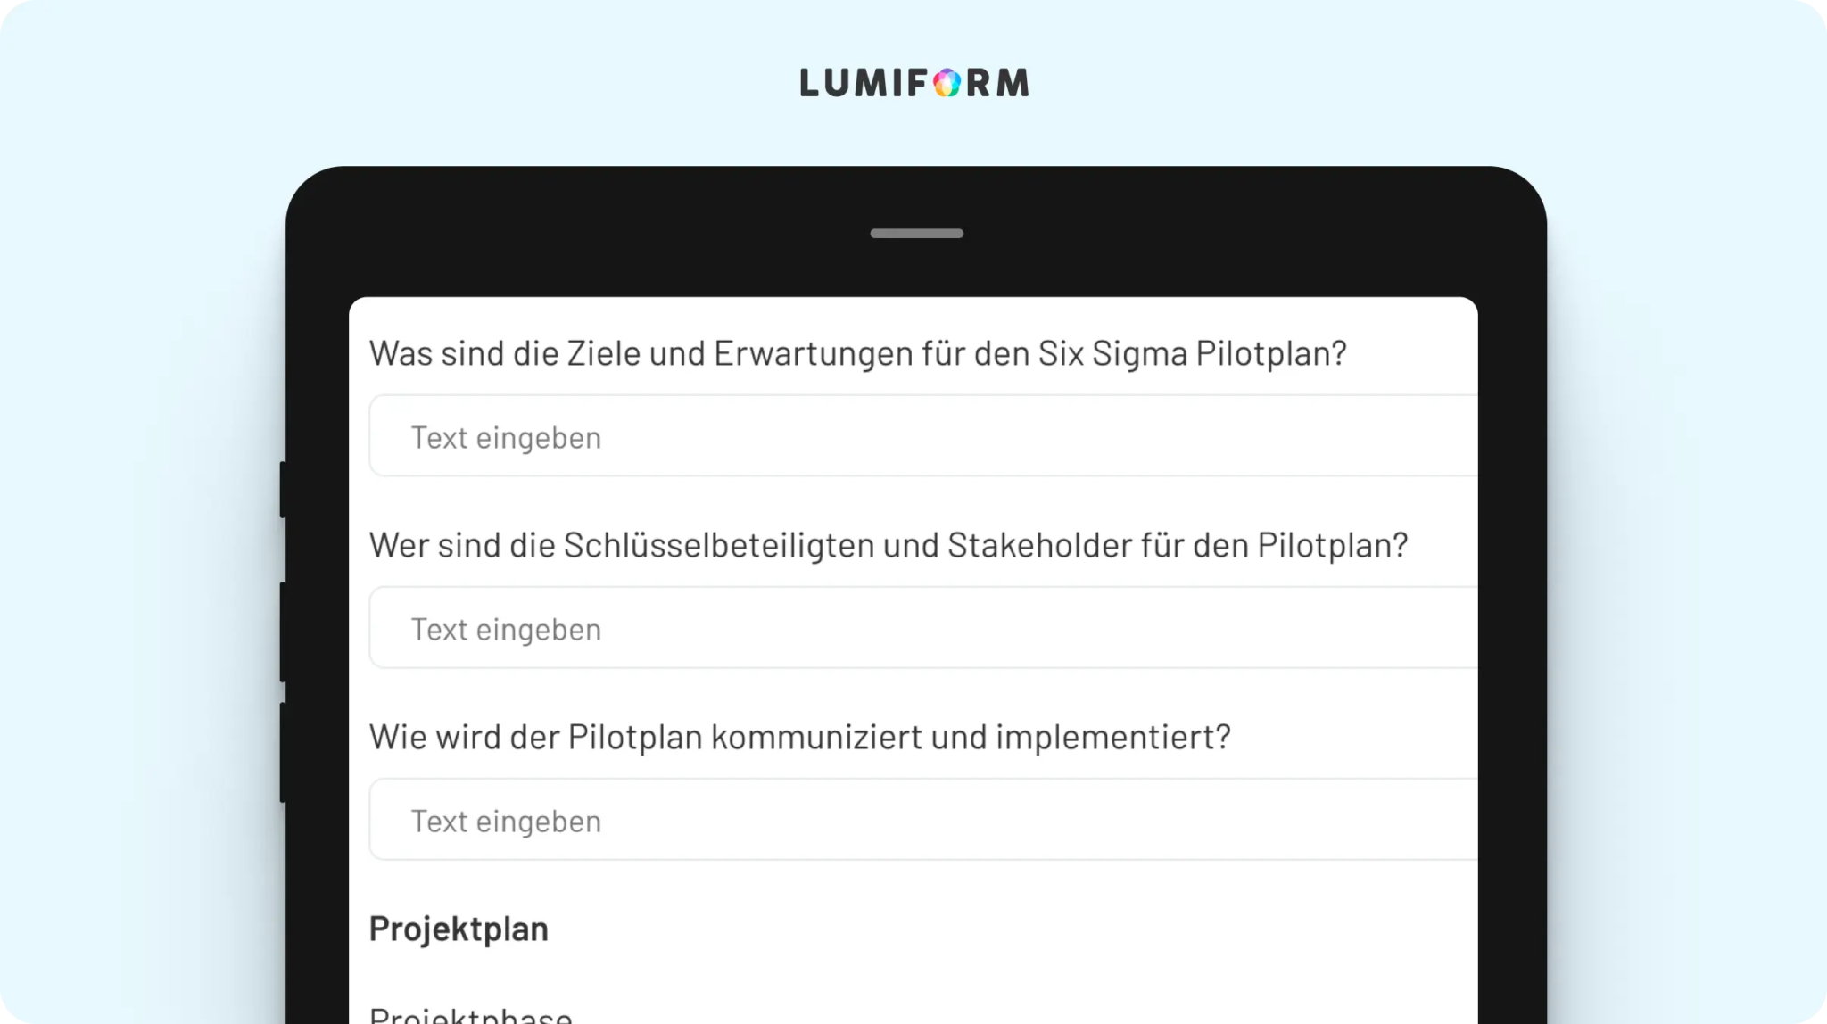The width and height of the screenshot is (1827, 1024).
Task: Click the letter L of Lumiform wordmark
Action: click(x=810, y=83)
